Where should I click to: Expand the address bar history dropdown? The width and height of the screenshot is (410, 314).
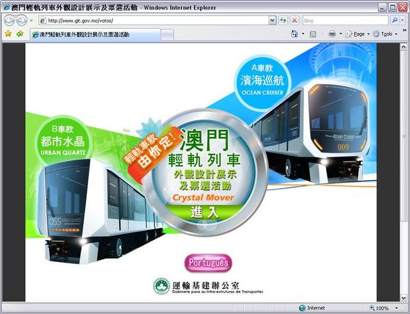273,21
